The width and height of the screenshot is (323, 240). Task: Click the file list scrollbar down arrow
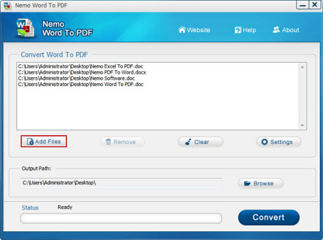(302, 125)
